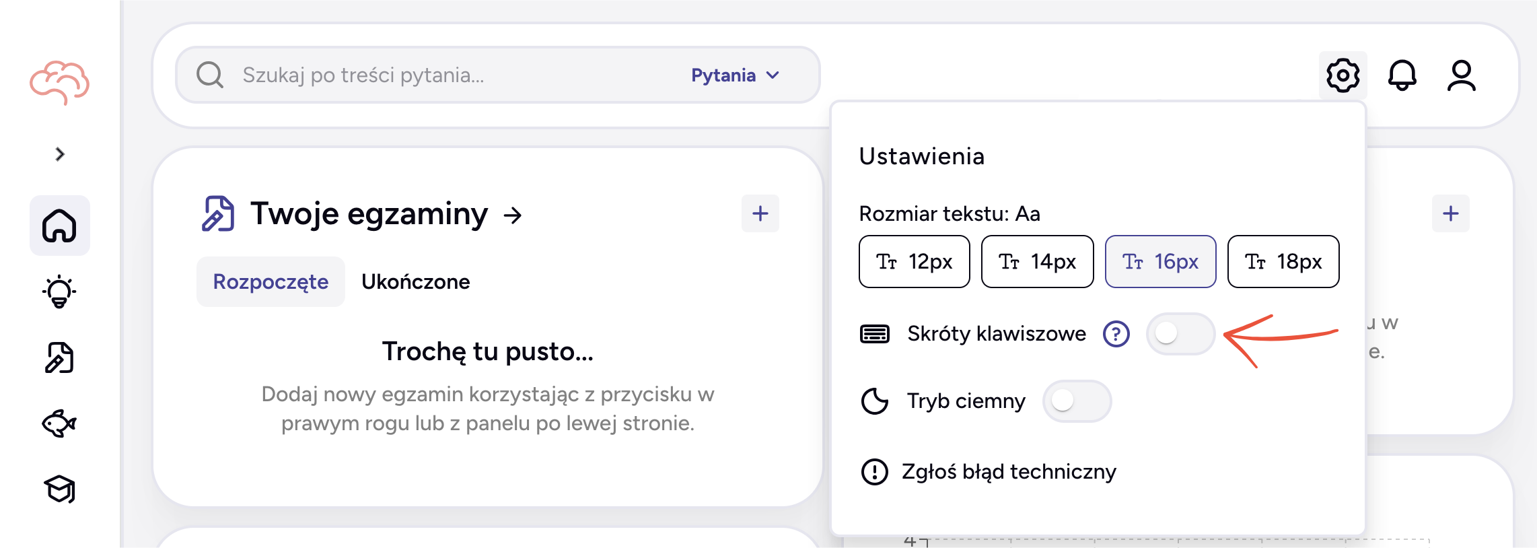Open notifications bell icon
The image size is (1537, 548).
tap(1402, 75)
